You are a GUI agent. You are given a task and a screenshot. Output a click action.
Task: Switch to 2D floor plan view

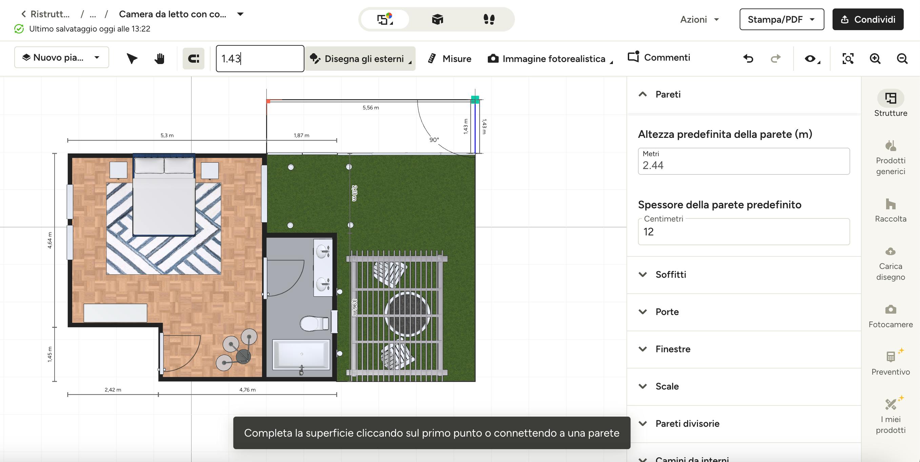click(x=385, y=19)
